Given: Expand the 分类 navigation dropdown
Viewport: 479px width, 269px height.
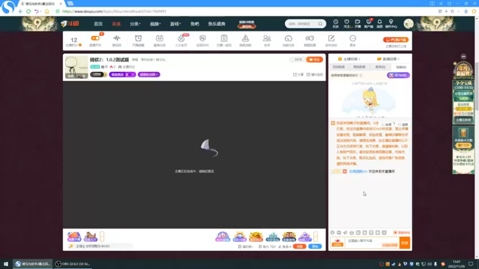Looking at the screenshot, I should [135, 24].
